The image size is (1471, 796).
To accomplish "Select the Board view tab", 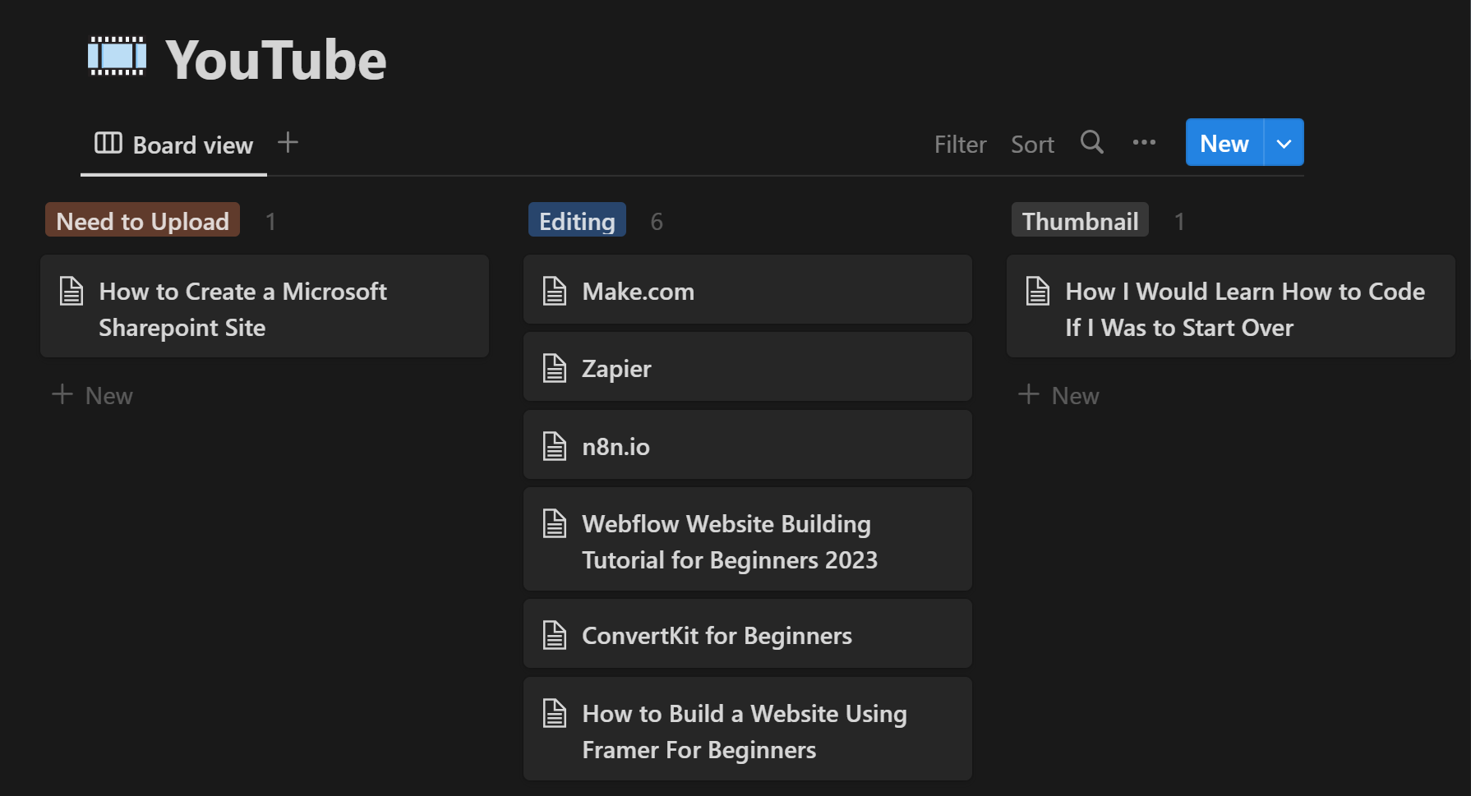I will (x=174, y=145).
